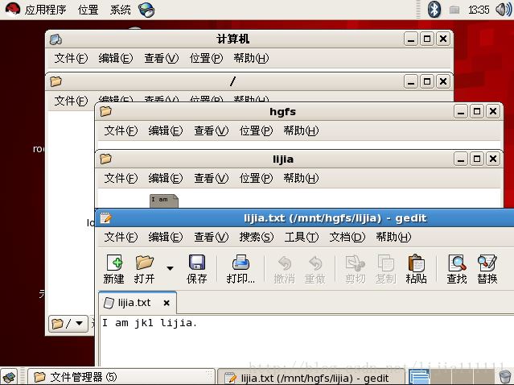Click the New document icon in gedit
The width and height of the screenshot is (514, 385).
coord(113,268)
